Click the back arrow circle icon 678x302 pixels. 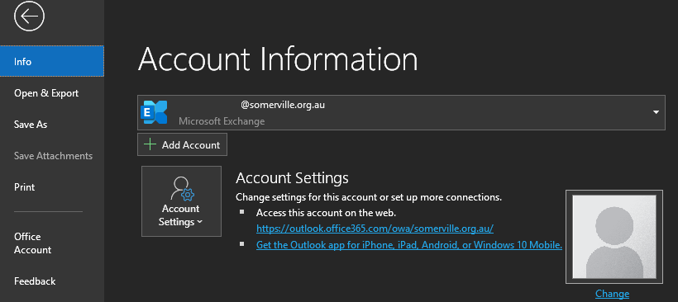(x=29, y=17)
